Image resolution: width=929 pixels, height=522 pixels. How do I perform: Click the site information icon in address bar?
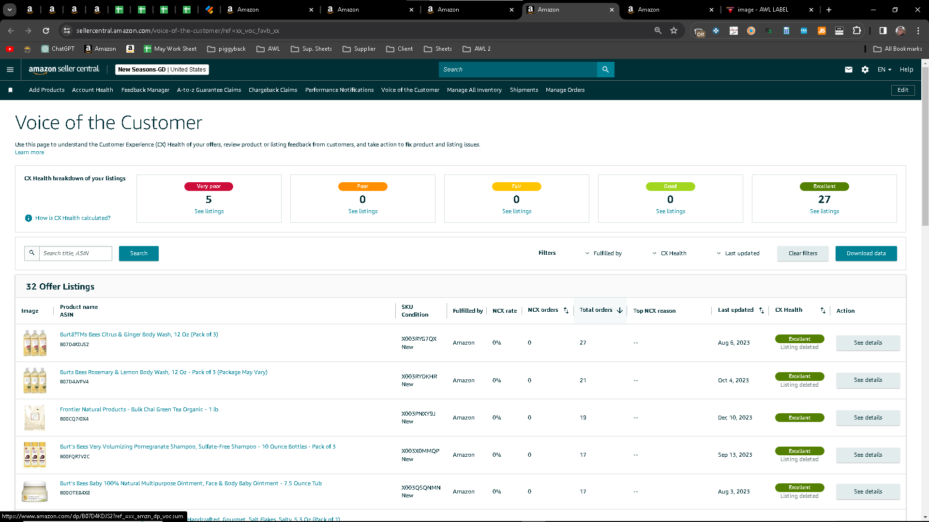[67, 30]
